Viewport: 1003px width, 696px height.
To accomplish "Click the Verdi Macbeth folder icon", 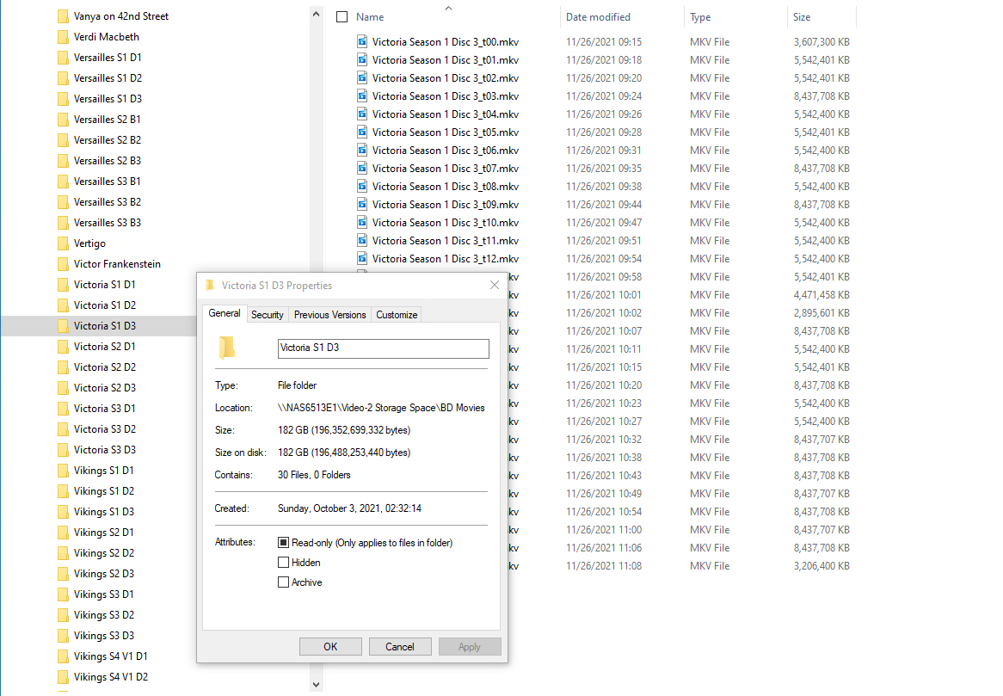I will (x=63, y=37).
